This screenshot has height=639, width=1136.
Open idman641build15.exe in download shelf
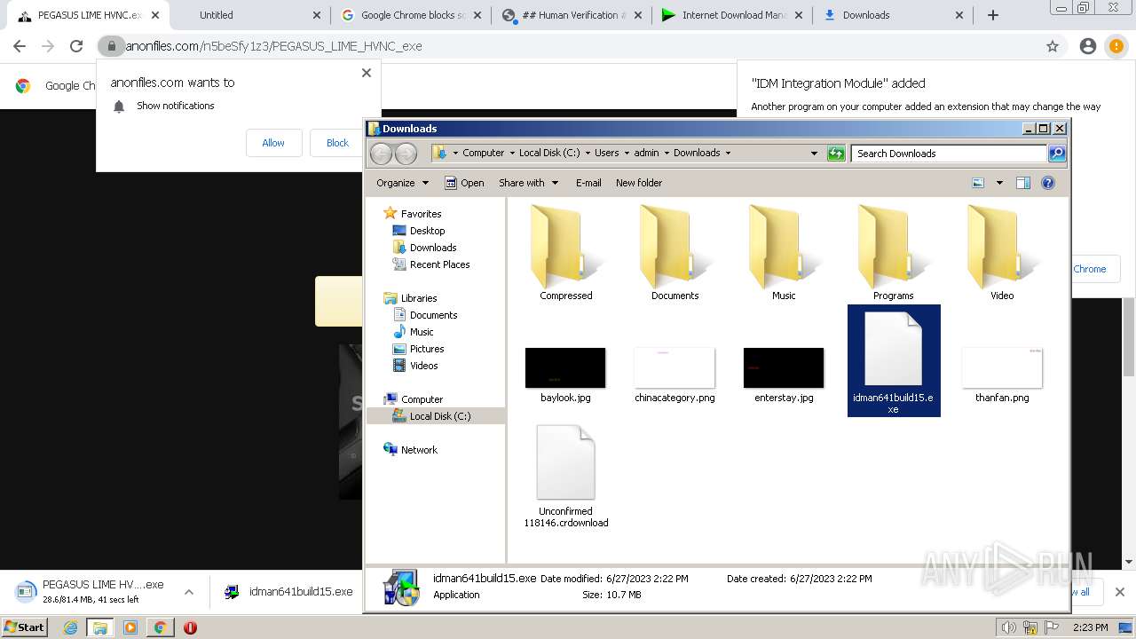point(288,592)
